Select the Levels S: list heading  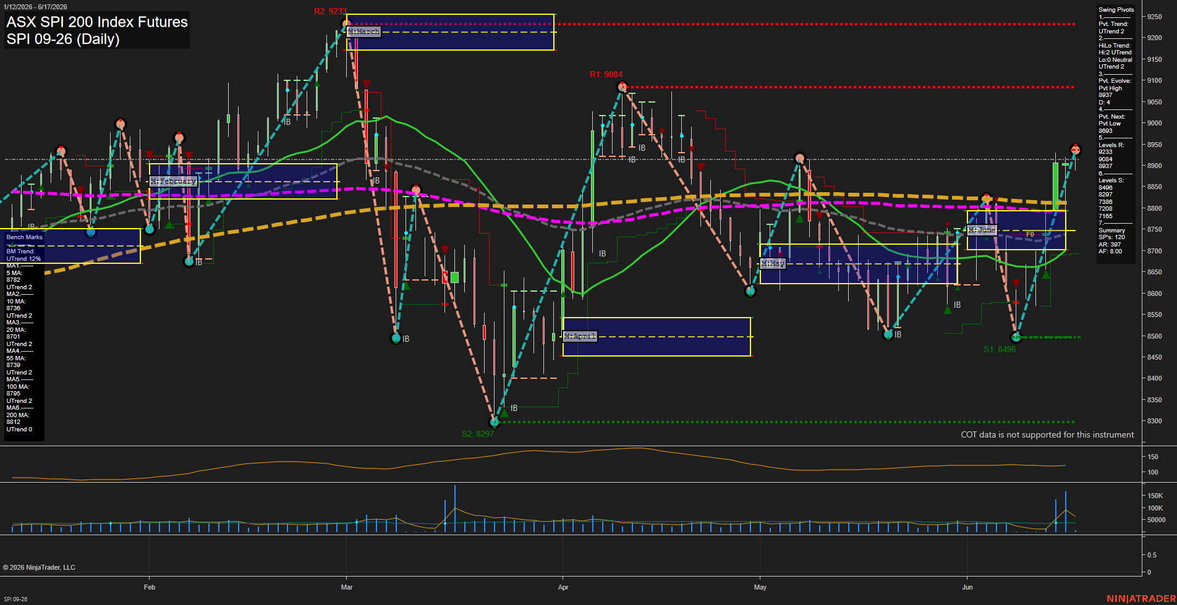(1111, 180)
